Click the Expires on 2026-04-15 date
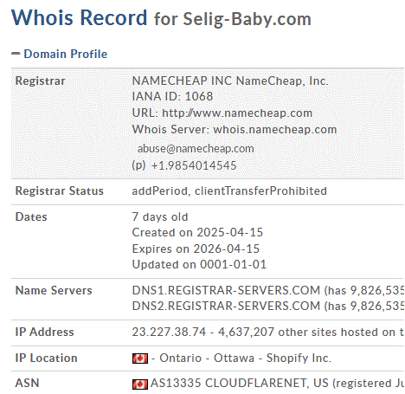Screen dimensions: 405x394 coord(196,249)
